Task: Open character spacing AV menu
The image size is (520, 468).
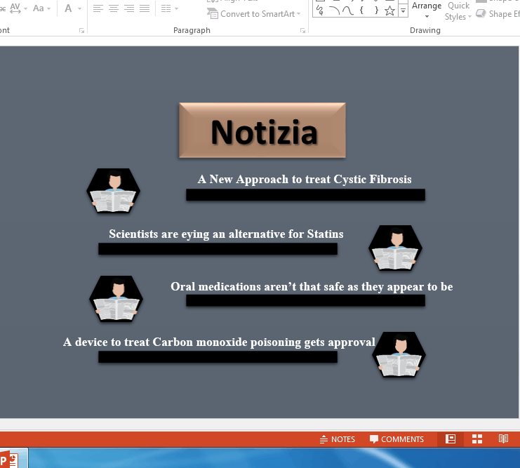Action: pyautogui.click(x=18, y=8)
